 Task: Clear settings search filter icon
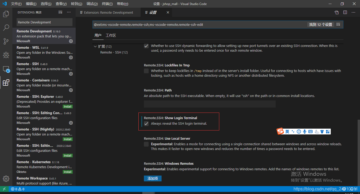tap(338, 25)
